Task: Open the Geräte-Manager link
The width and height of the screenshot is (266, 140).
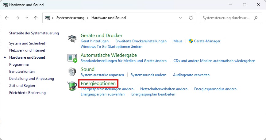Action: tap(207, 41)
